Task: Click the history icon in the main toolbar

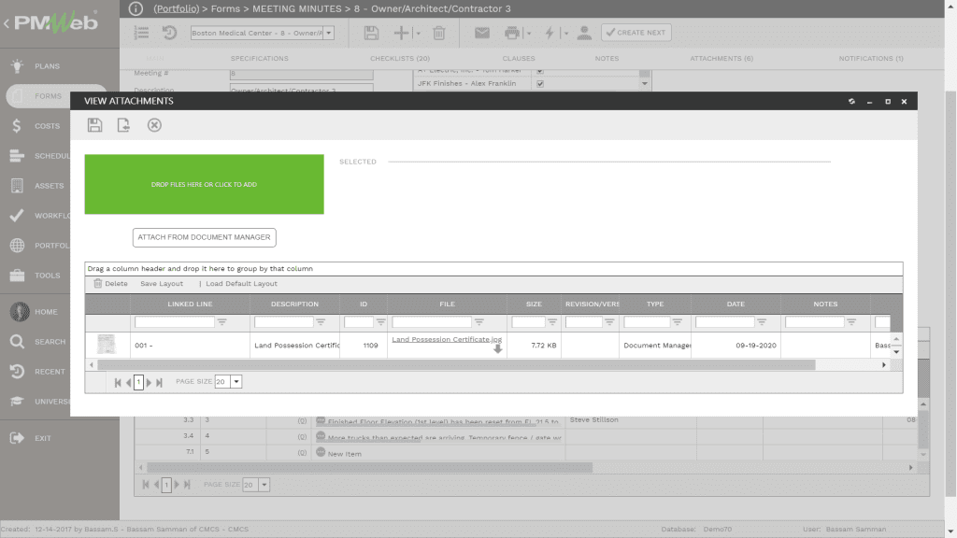Action: [170, 33]
